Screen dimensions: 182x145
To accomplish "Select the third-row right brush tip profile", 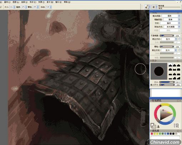I will click(x=178, y=74).
